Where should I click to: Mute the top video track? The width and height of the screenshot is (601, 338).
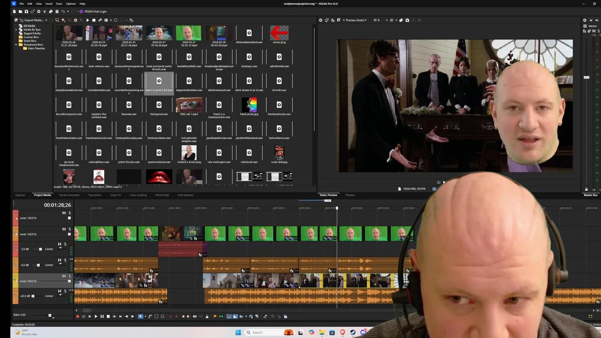[x=64, y=213]
